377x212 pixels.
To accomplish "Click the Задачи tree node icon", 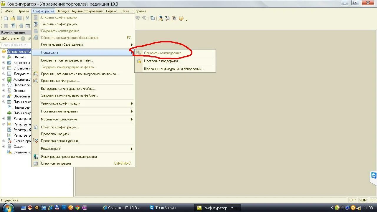I will (x=9, y=147).
